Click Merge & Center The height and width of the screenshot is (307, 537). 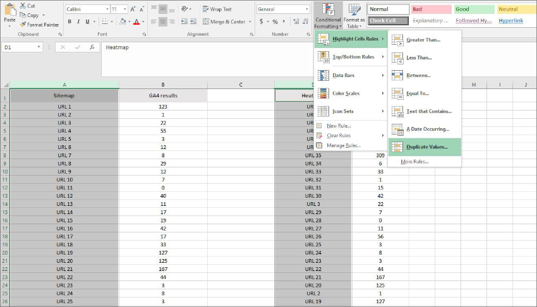[224, 21]
